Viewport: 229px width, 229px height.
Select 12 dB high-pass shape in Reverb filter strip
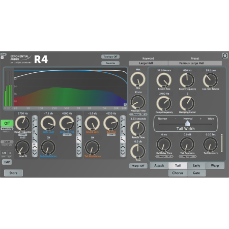[123, 120]
